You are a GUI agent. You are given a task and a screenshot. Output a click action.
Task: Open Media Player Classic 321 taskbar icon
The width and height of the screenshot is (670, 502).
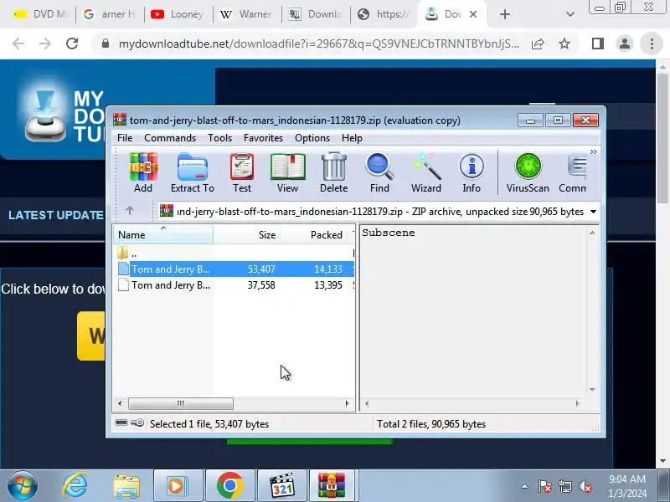click(x=282, y=485)
